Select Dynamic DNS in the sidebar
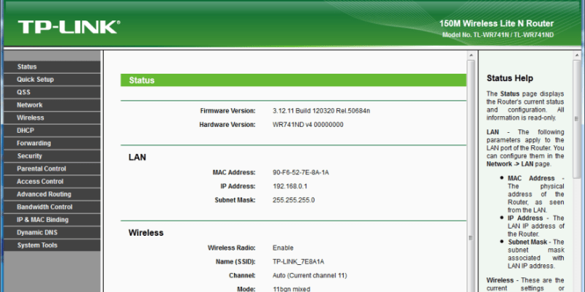585x292 pixels. coord(52,232)
